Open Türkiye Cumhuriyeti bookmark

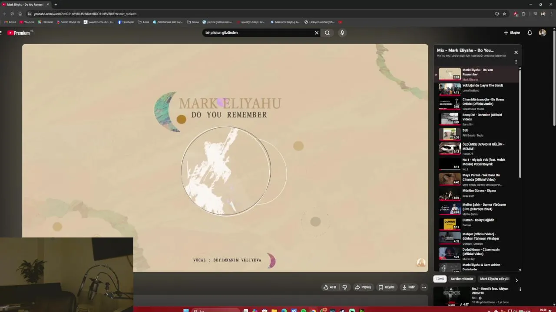pos(319,22)
